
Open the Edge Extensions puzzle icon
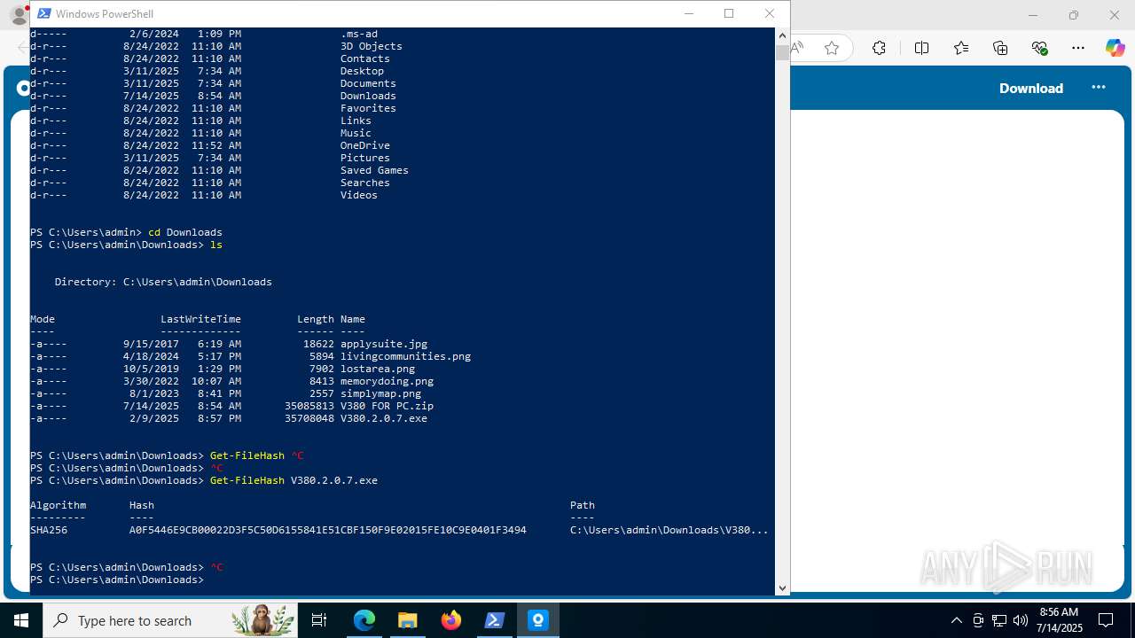879,48
